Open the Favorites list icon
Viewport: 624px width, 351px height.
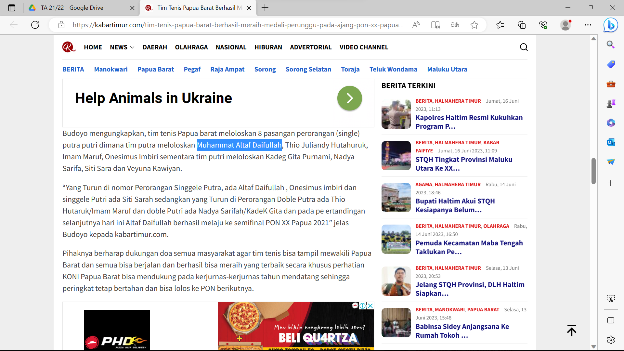[x=500, y=25]
